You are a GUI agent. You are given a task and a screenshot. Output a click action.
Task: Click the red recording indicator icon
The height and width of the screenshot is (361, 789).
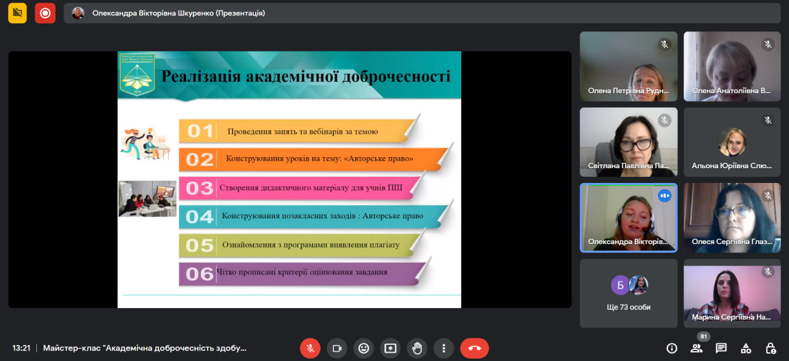click(45, 13)
